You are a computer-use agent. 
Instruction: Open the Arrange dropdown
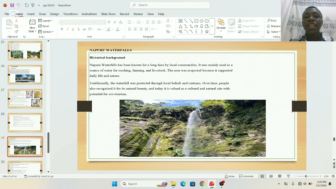click(221, 26)
